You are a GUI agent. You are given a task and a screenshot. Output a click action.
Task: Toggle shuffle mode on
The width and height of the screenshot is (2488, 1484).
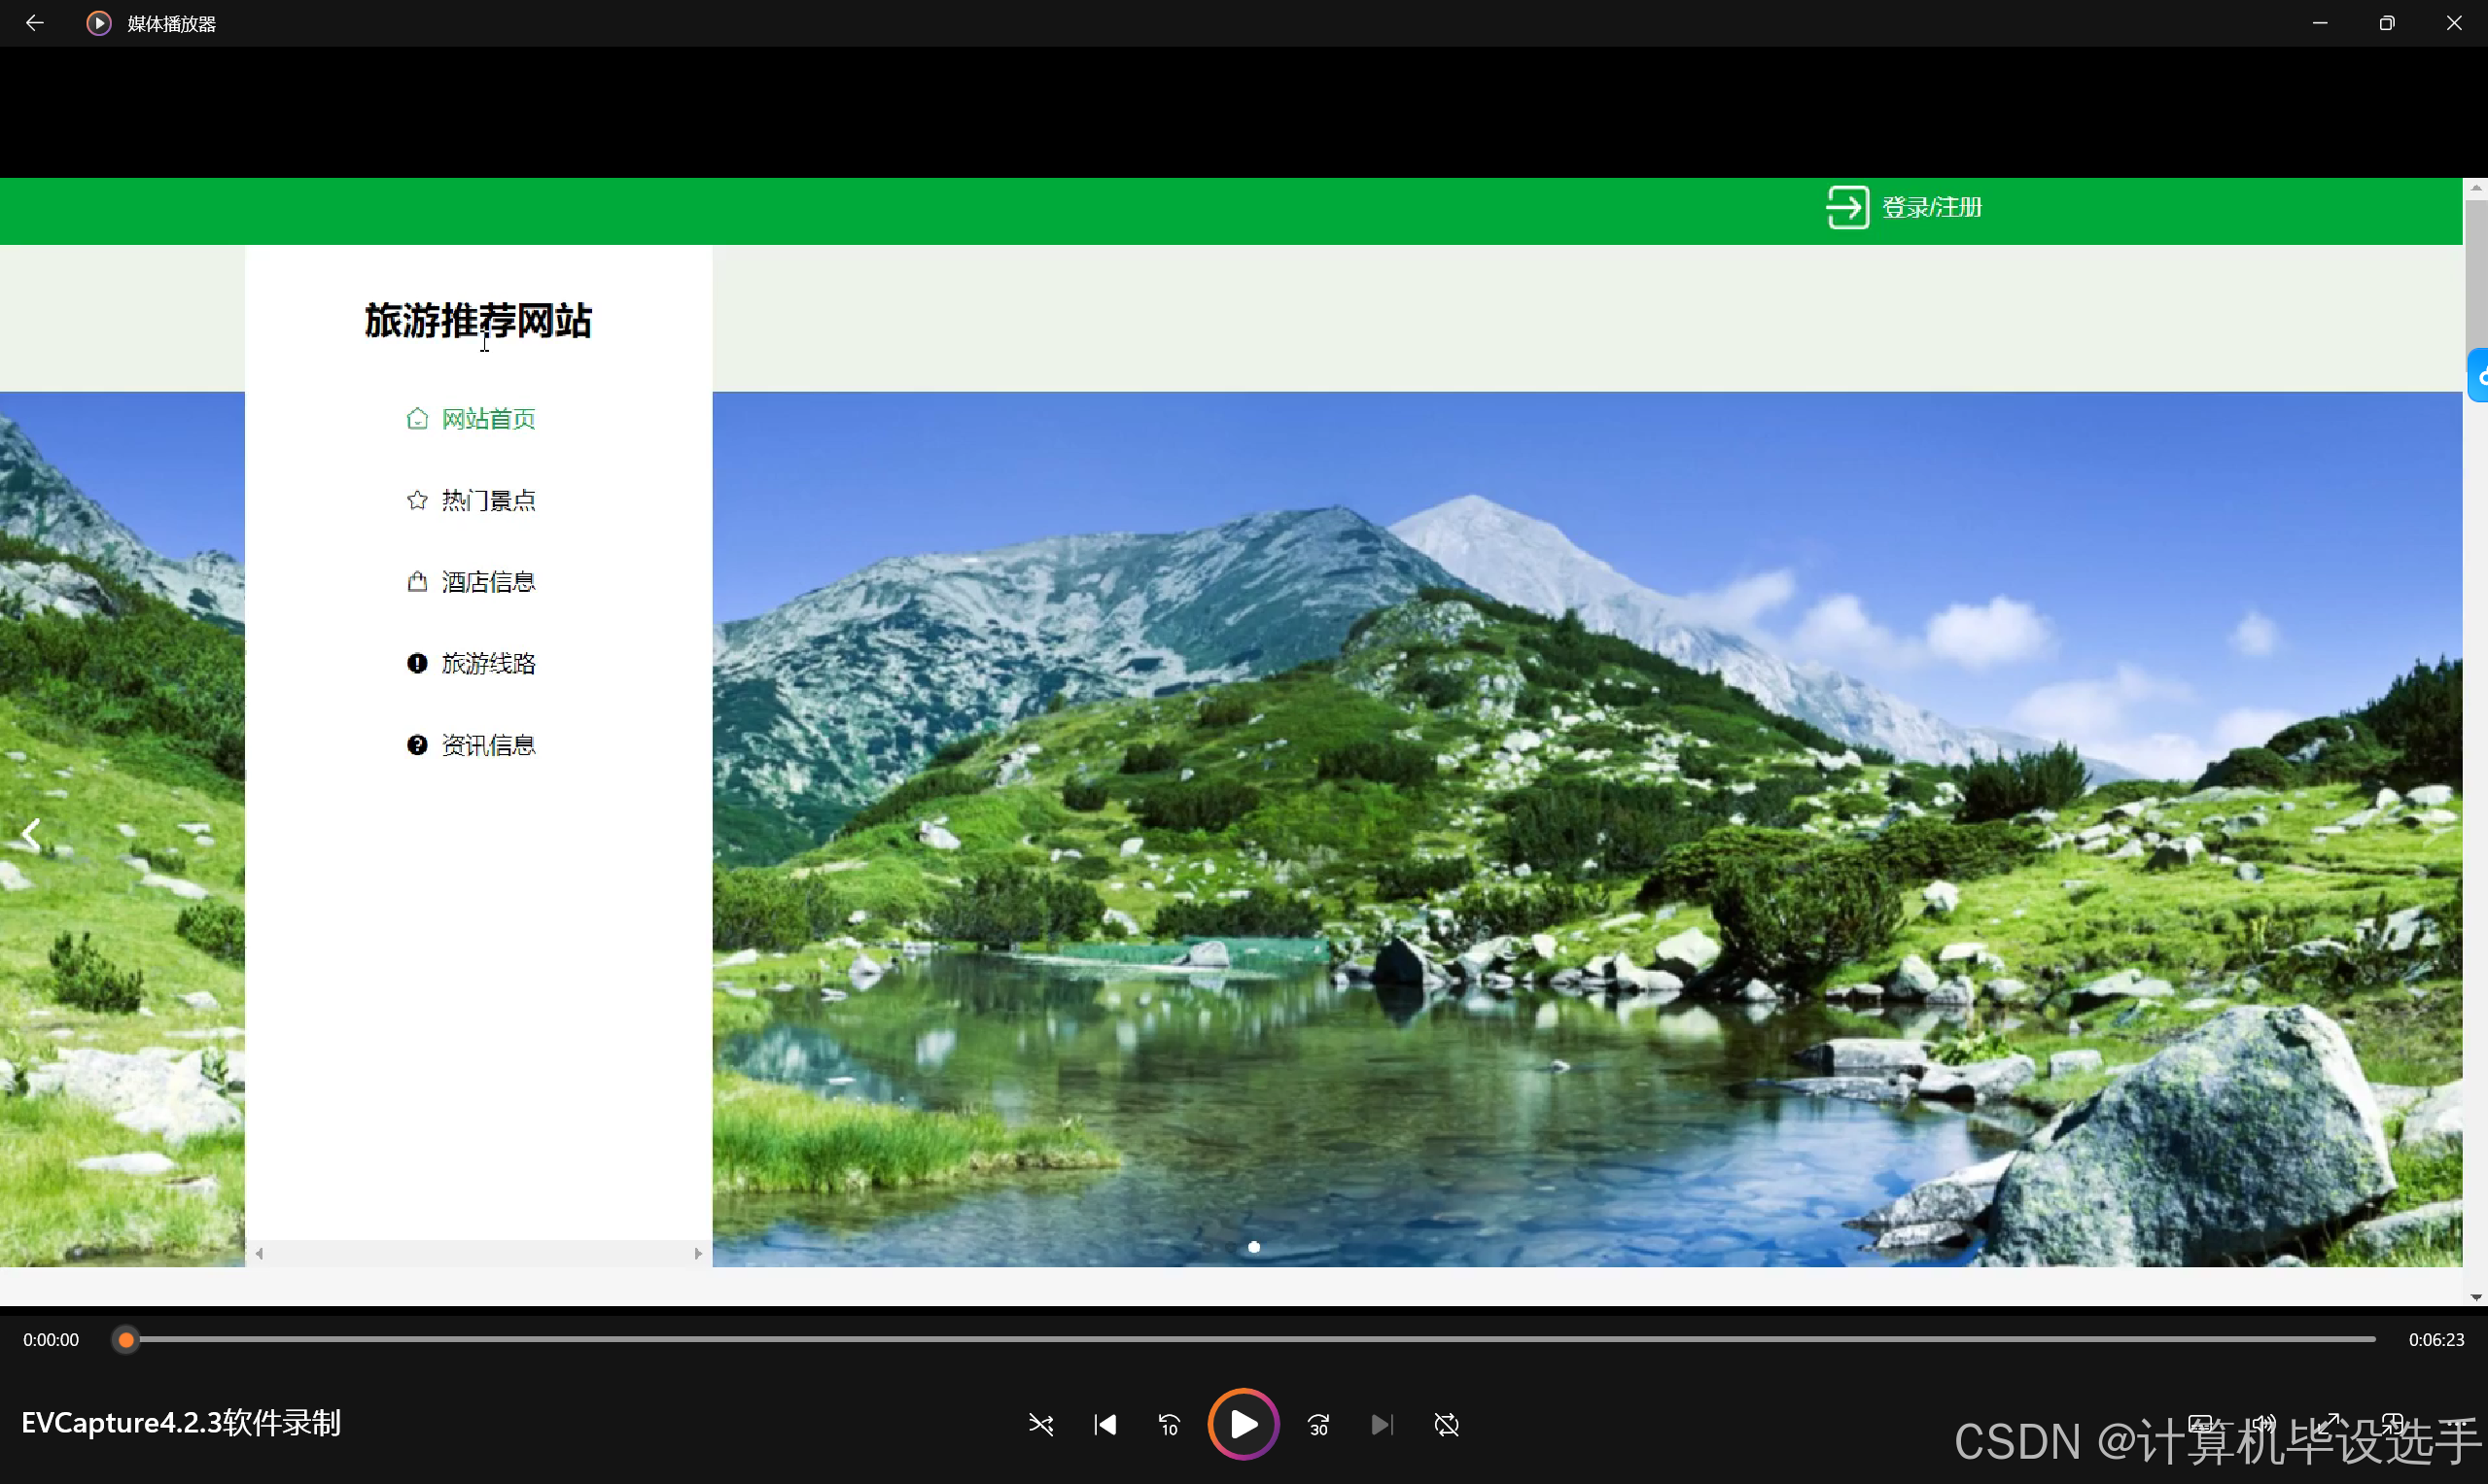point(1040,1424)
